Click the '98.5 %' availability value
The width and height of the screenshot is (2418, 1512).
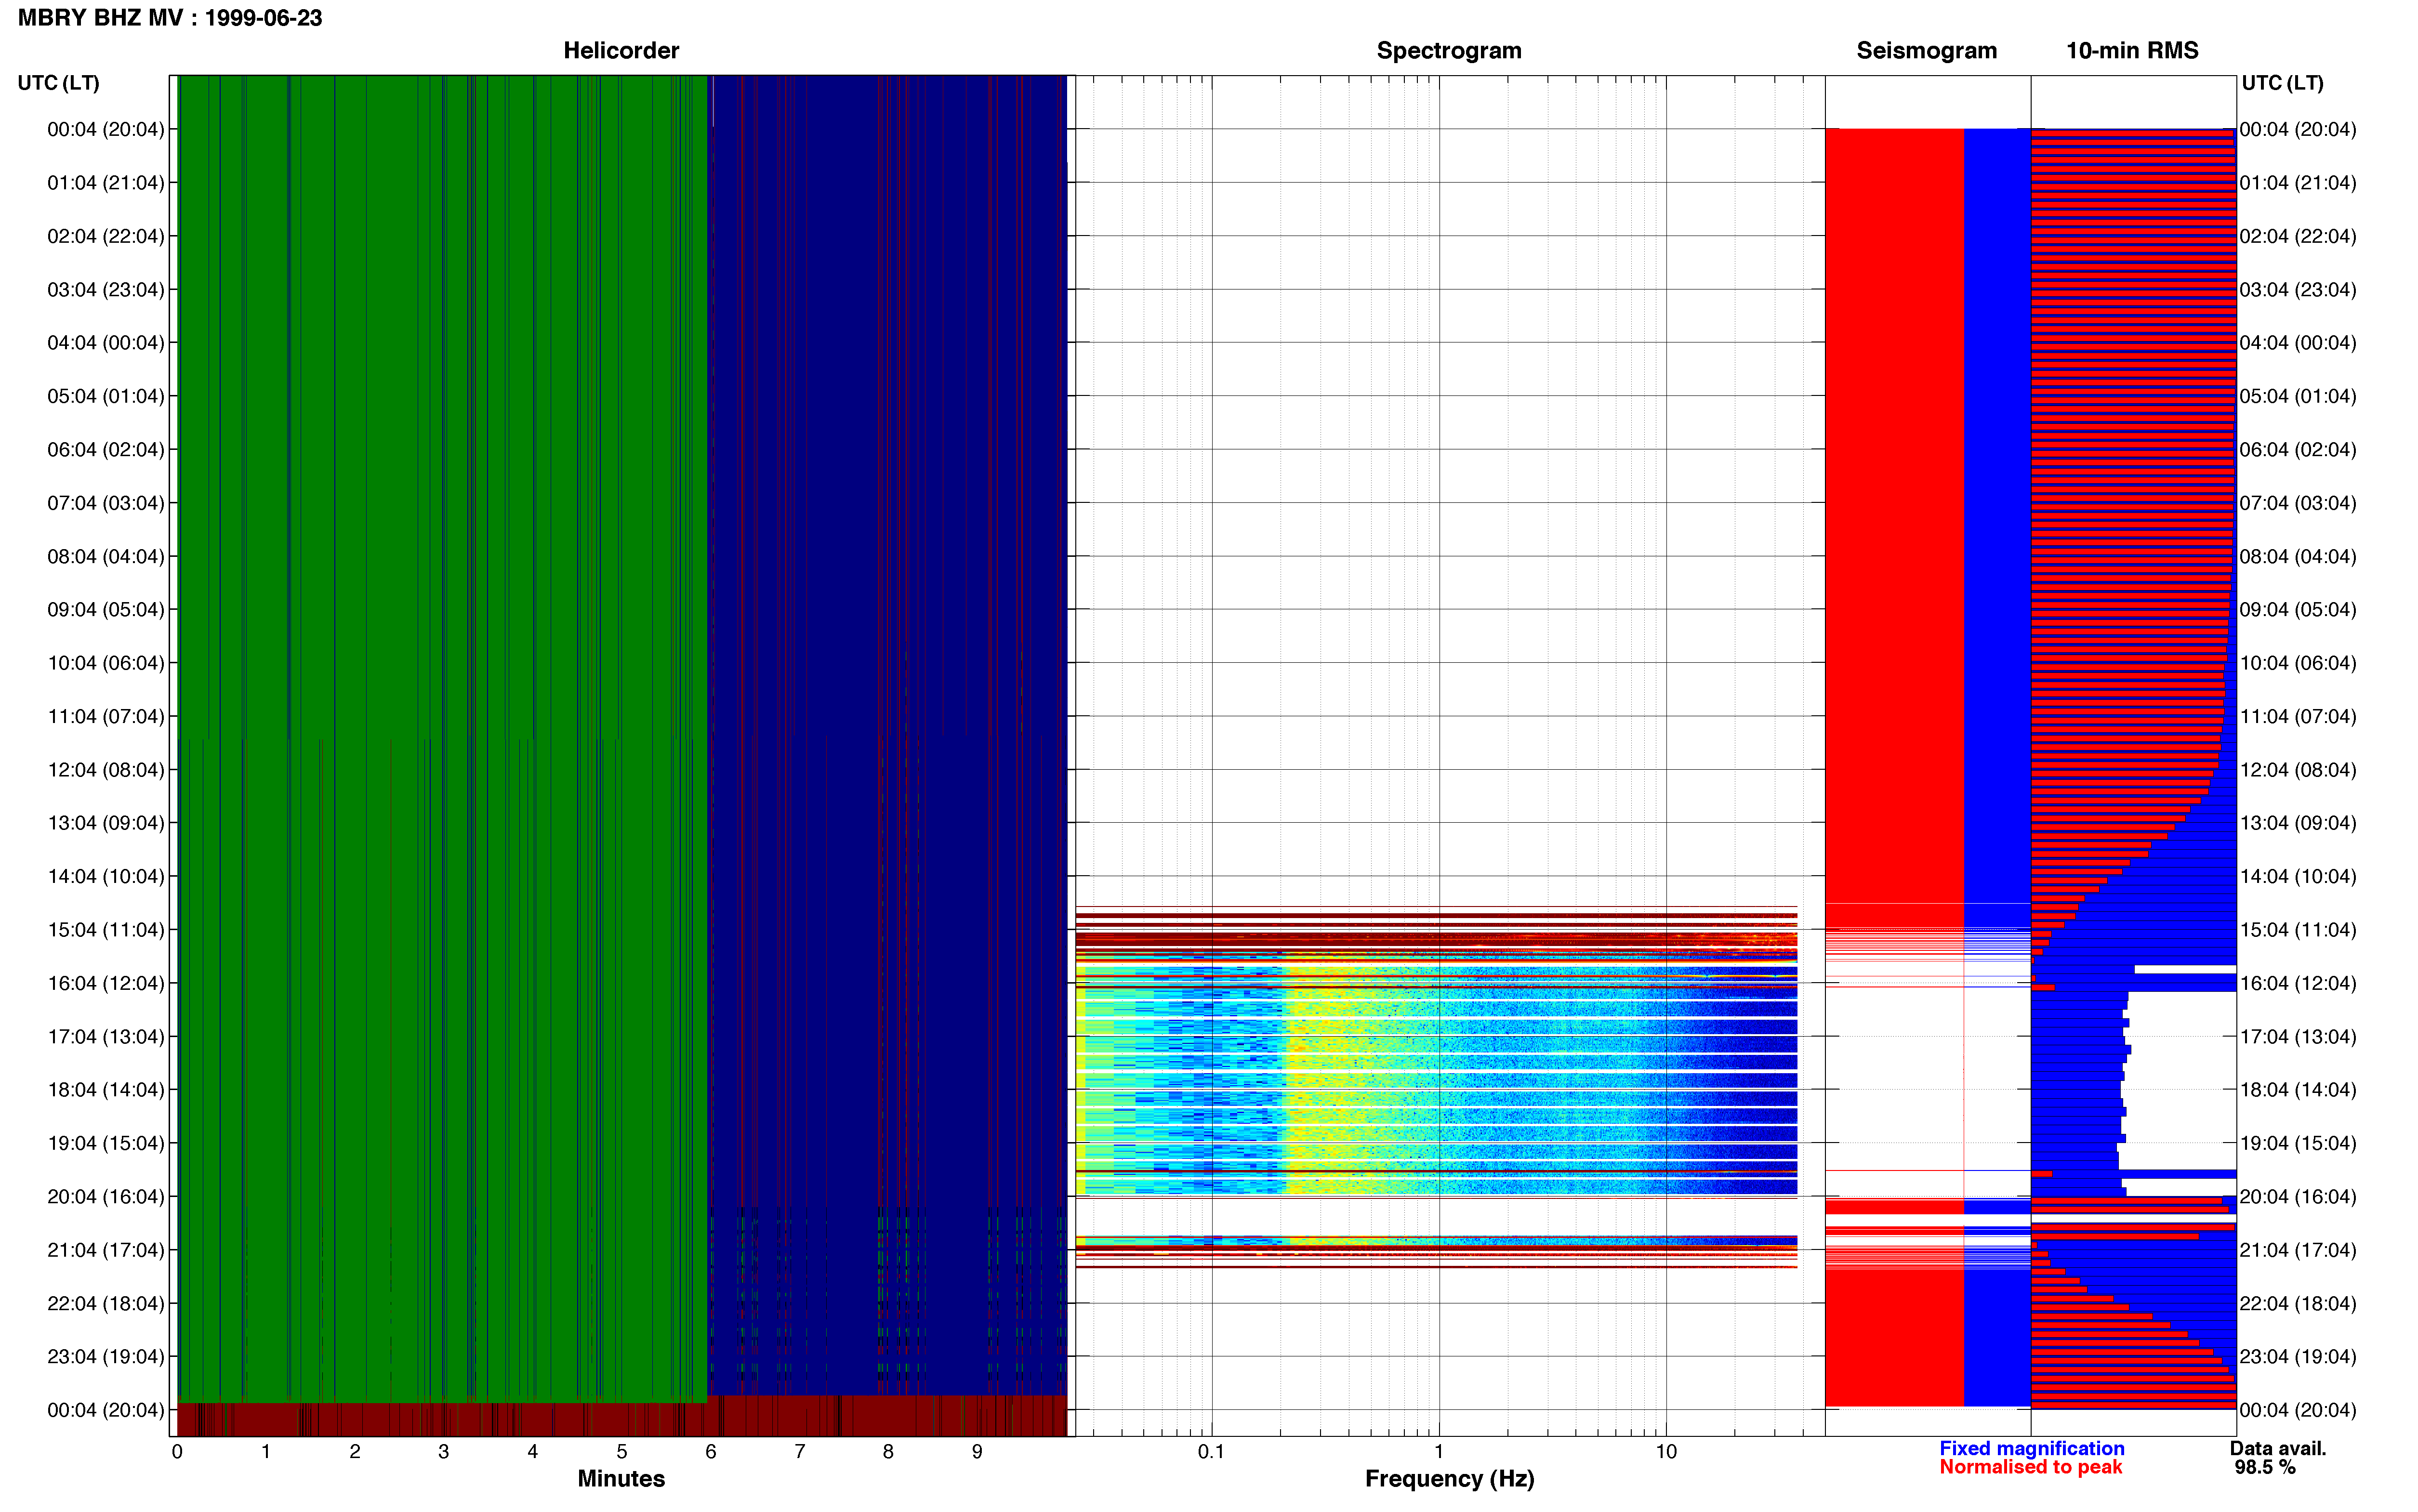[x=2265, y=1468]
